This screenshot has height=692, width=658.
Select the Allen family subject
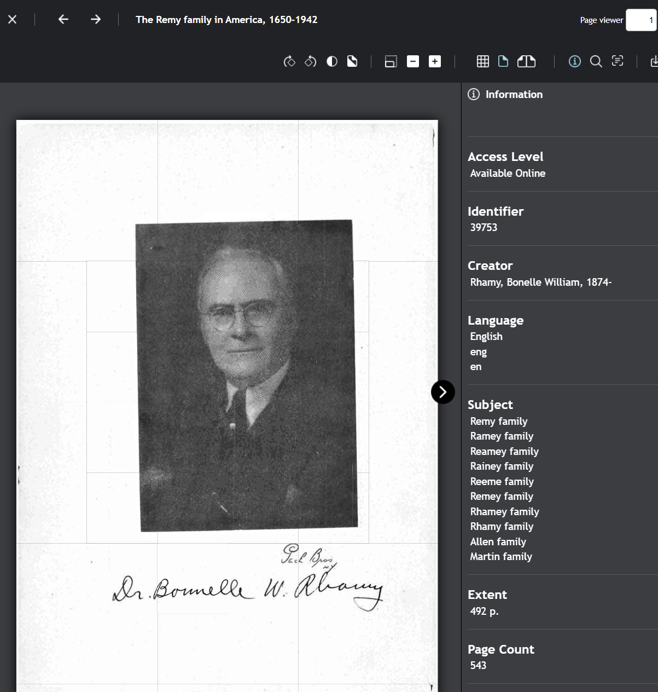pos(498,541)
